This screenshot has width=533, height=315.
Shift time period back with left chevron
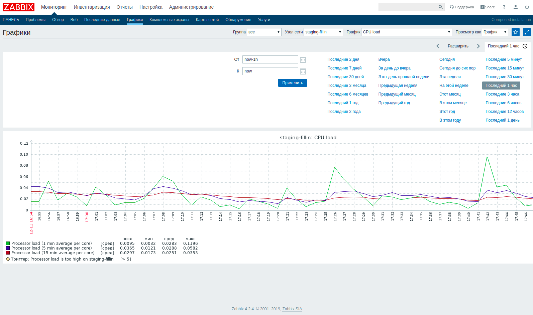[438, 46]
